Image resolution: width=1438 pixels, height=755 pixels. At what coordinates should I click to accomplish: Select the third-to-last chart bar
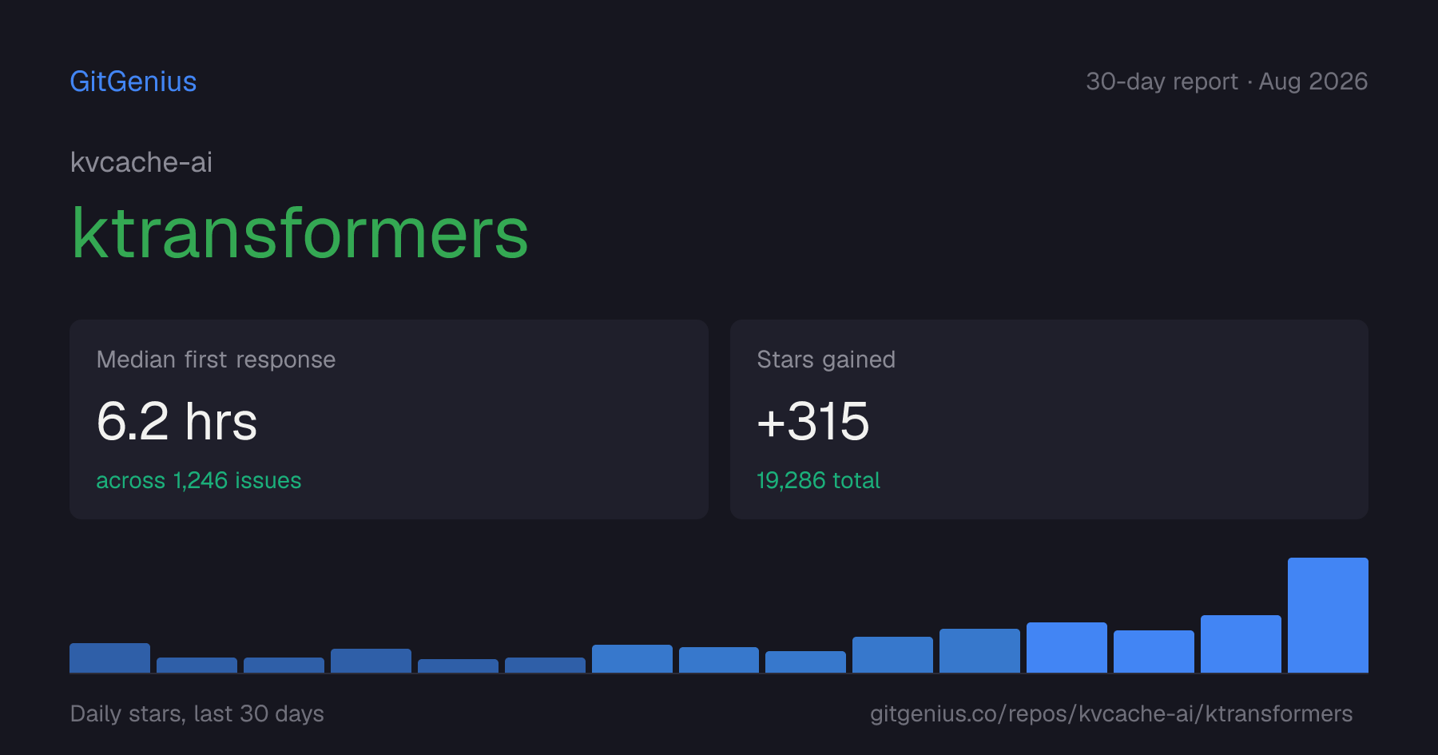point(1154,651)
